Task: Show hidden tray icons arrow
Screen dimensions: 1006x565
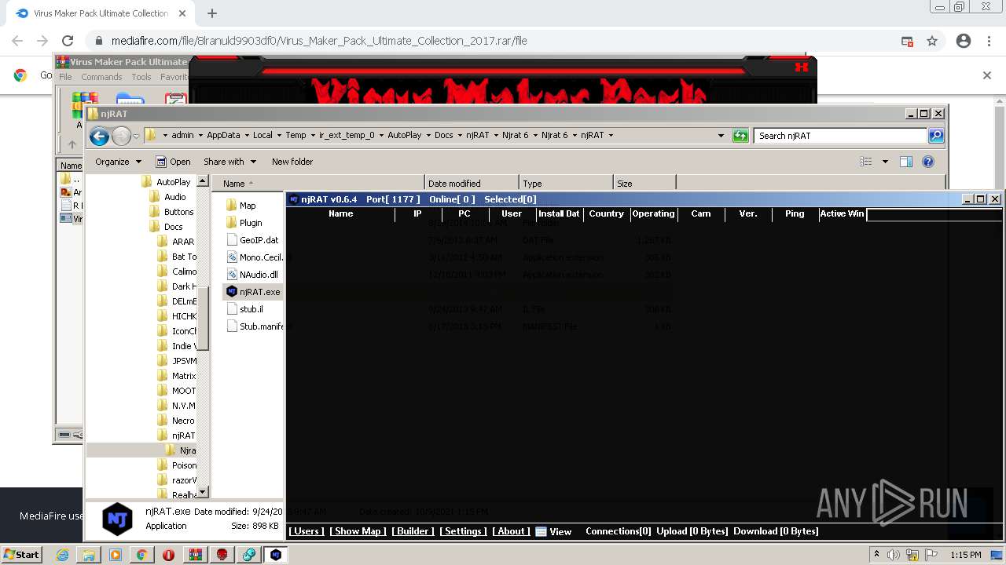Action: pyautogui.click(x=876, y=555)
